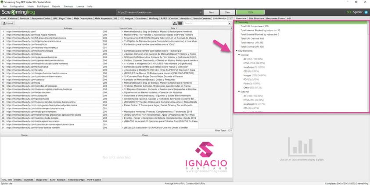Switch to the Response Codes tab
The height and width of the screenshot is (185, 370).
click(41, 18)
